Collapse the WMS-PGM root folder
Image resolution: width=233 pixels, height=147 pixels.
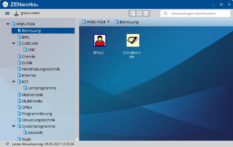point(8,24)
